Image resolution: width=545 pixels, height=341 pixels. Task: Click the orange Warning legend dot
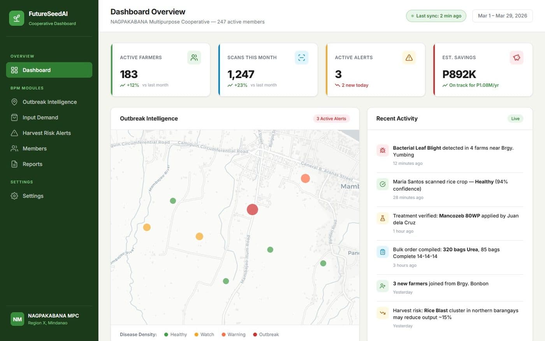(223, 335)
